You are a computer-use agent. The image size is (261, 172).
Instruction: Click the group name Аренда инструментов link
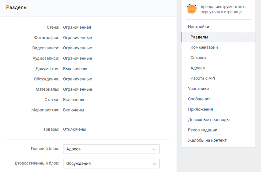point(225,7)
